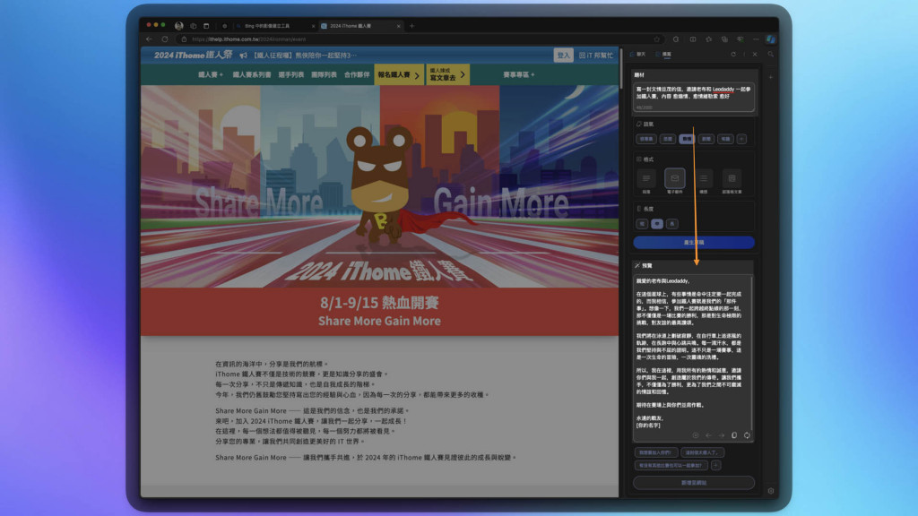Choose the email (電子郵件) format option
The image size is (918, 516).
tap(675, 181)
